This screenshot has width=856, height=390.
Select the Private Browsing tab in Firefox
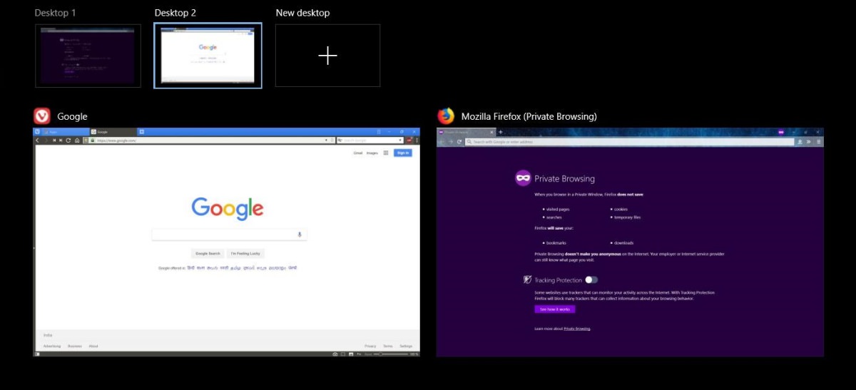point(466,132)
